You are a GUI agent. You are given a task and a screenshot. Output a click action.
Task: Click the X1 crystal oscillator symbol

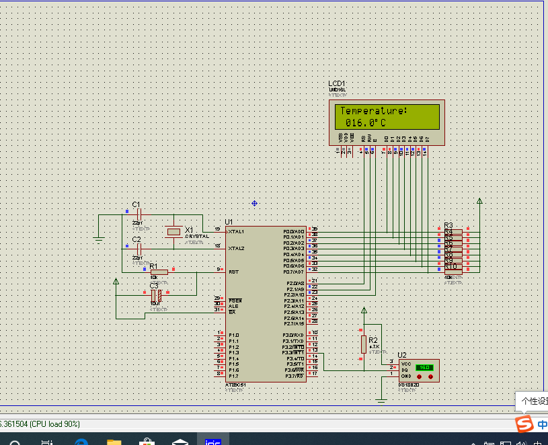[x=173, y=232]
